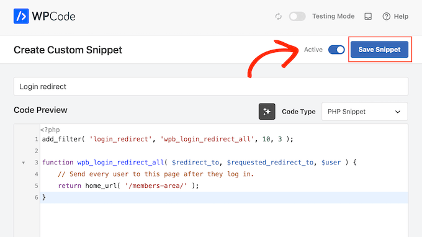Click the Code Preview heading
This screenshot has height=237, width=422.
[40, 110]
